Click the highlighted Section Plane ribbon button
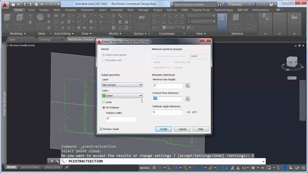308x173 pixels. [222, 22]
